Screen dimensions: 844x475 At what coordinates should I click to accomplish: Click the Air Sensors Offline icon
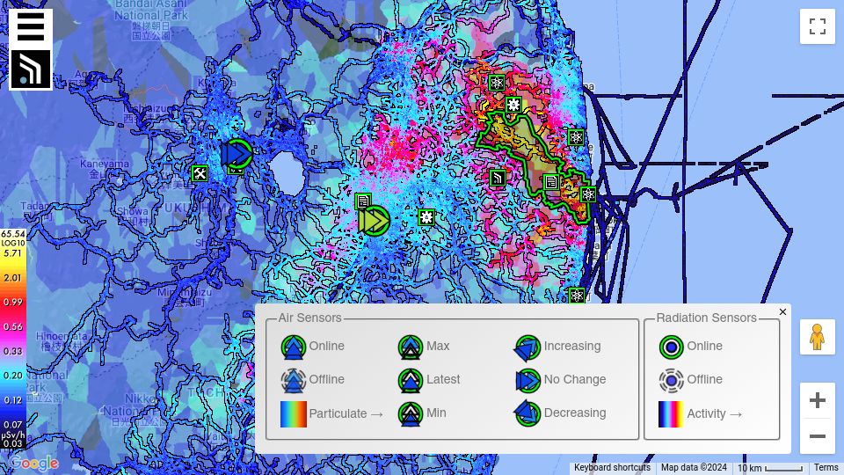tap(294, 380)
